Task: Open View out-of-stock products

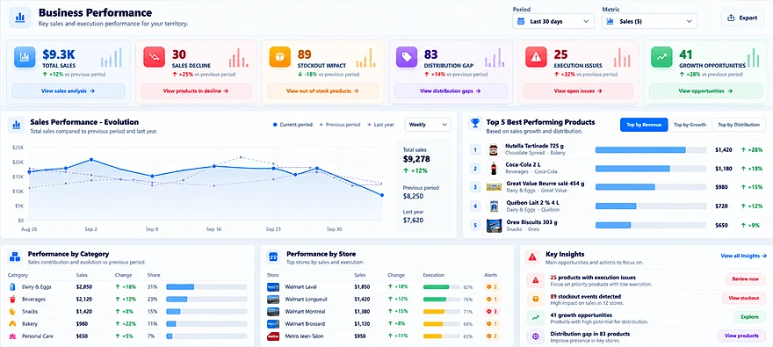Action: [x=322, y=90]
